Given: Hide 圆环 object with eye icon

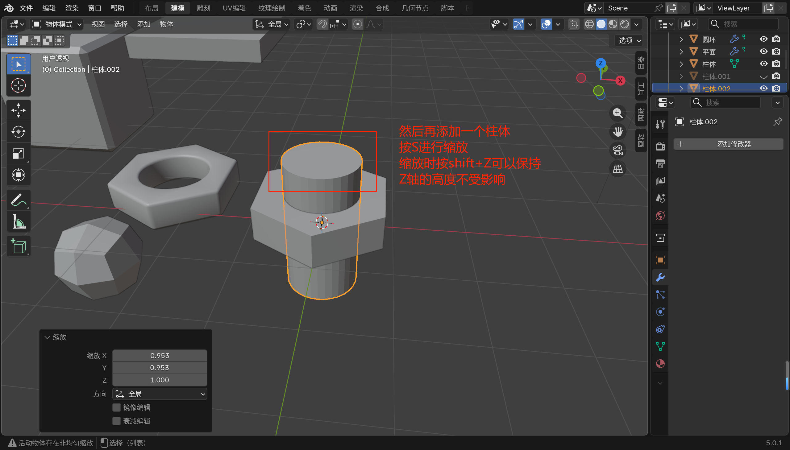Looking at the screenshot, I should click(x=763, y=39).
